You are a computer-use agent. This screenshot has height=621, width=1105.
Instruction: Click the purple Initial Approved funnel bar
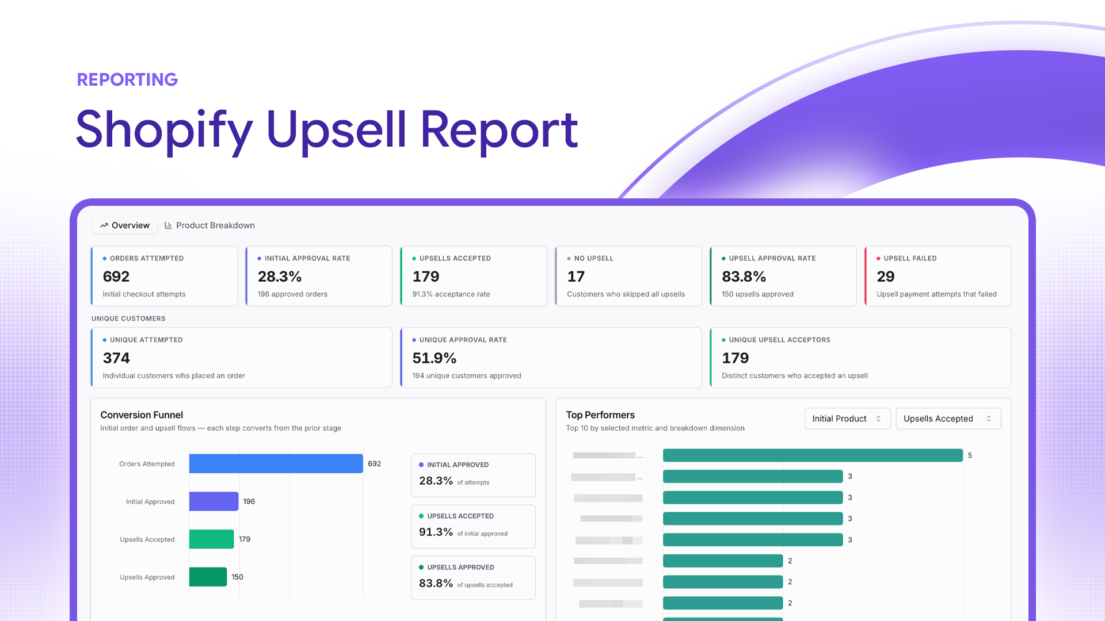[x=214, y=501]
